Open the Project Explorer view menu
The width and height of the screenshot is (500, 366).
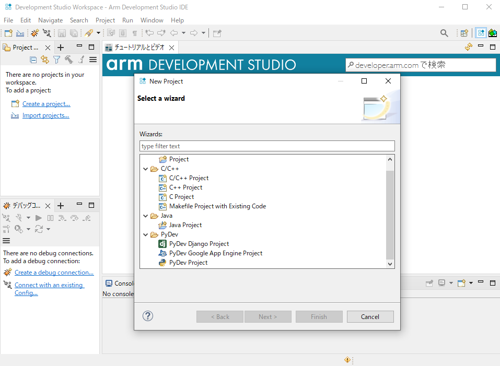coord(93,60)
